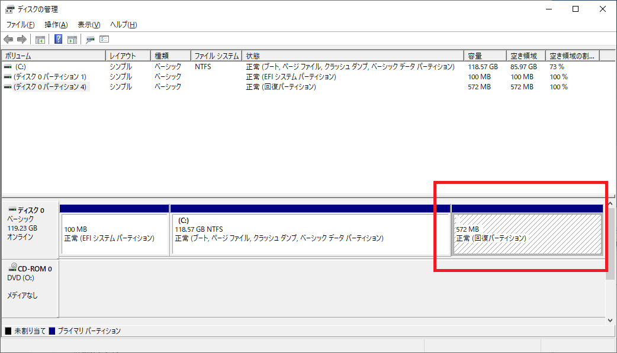This screenshot has height=353, width=617.
Task: Open the ファイル(F) menu
Action: click(20, 25)
